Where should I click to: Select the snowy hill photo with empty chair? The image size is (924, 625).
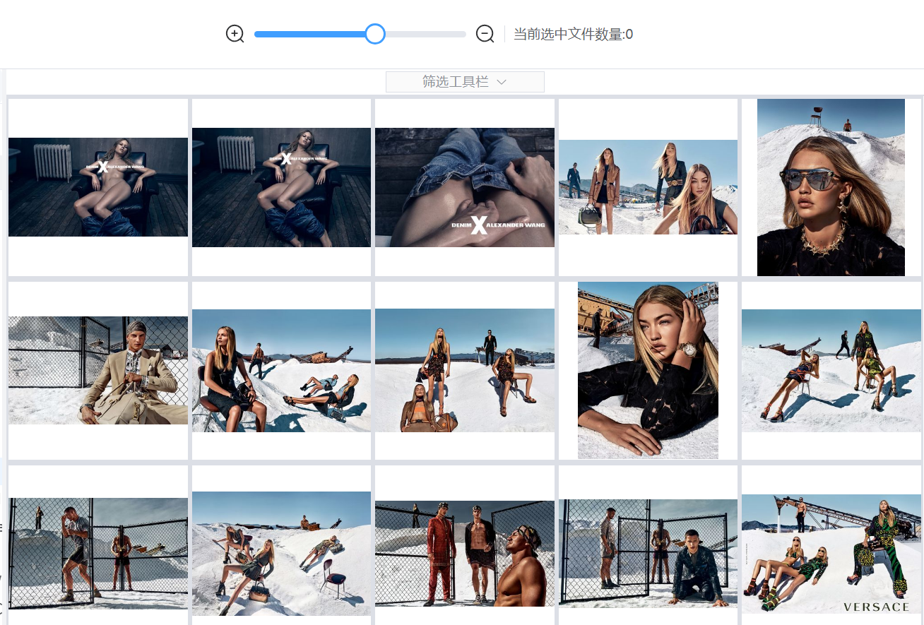pyautogui.click(x=281, y=554)
